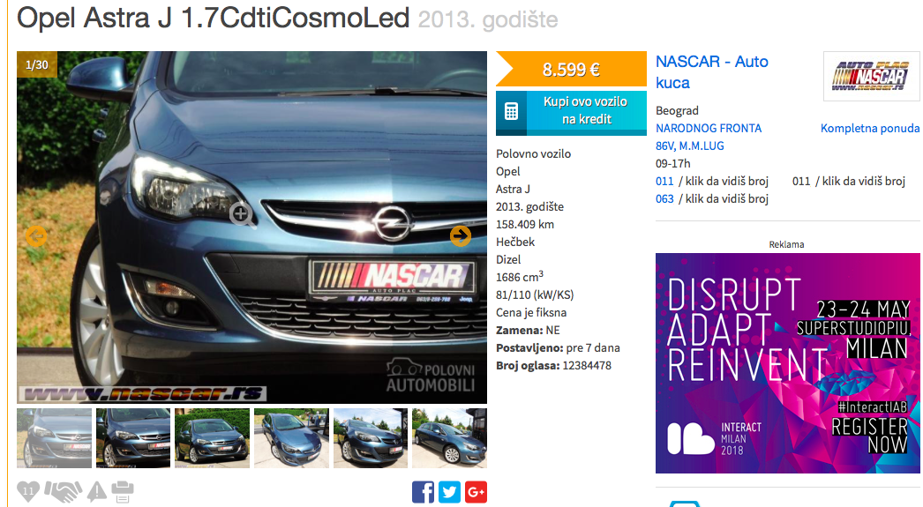Go to previous photo with left arrow
This screenshot has width=923, height=507.
point(35,235)
